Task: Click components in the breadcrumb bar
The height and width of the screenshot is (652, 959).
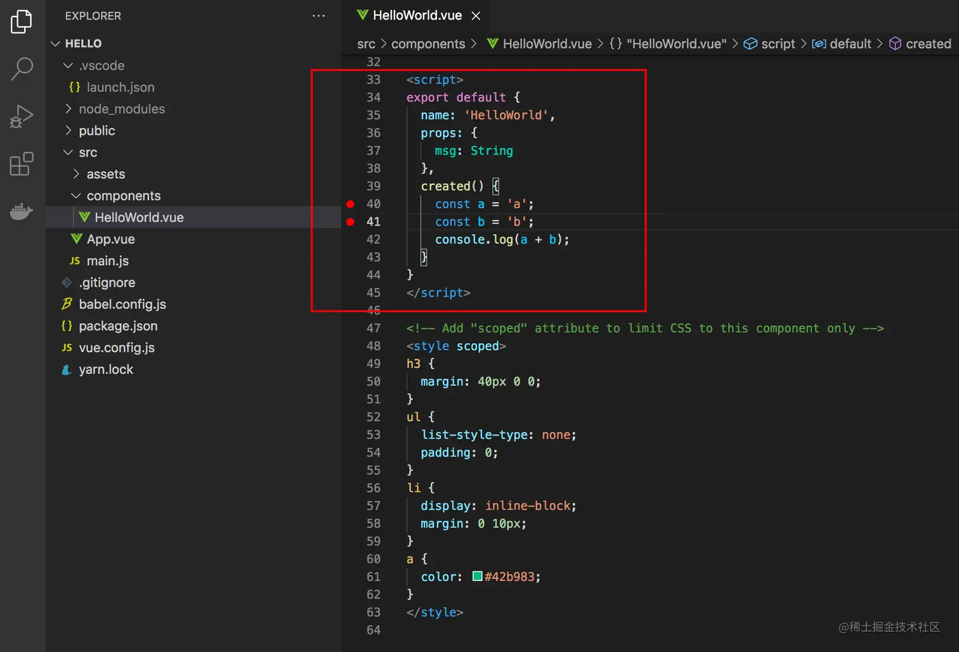Action: 429,43
